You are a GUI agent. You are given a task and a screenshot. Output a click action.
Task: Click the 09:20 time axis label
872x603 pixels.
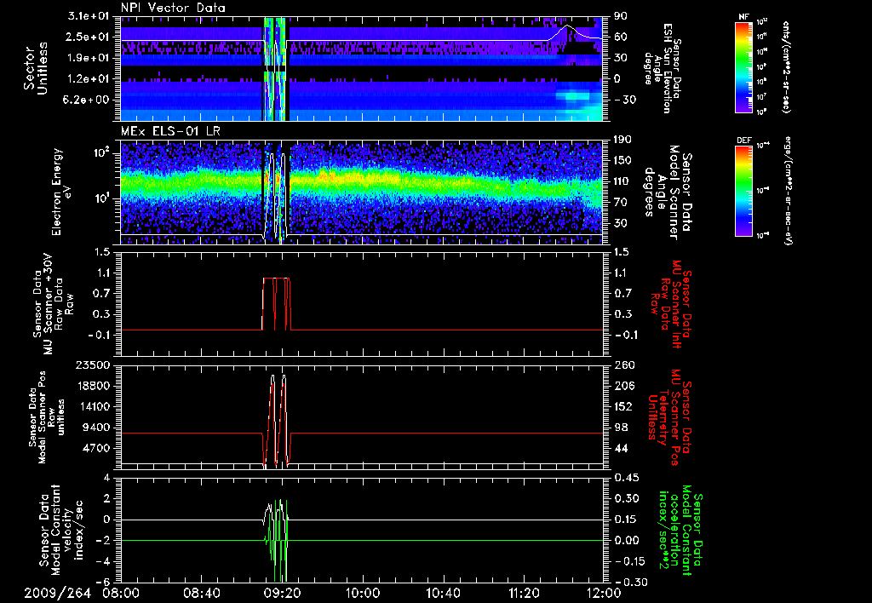click(x=282, y=593)
